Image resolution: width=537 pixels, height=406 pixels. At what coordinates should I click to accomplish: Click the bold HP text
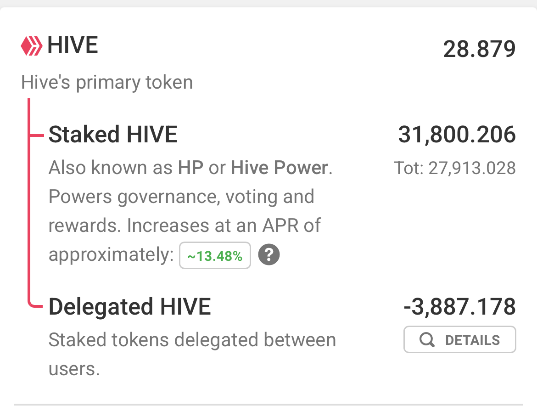click(x=190, y=168)
